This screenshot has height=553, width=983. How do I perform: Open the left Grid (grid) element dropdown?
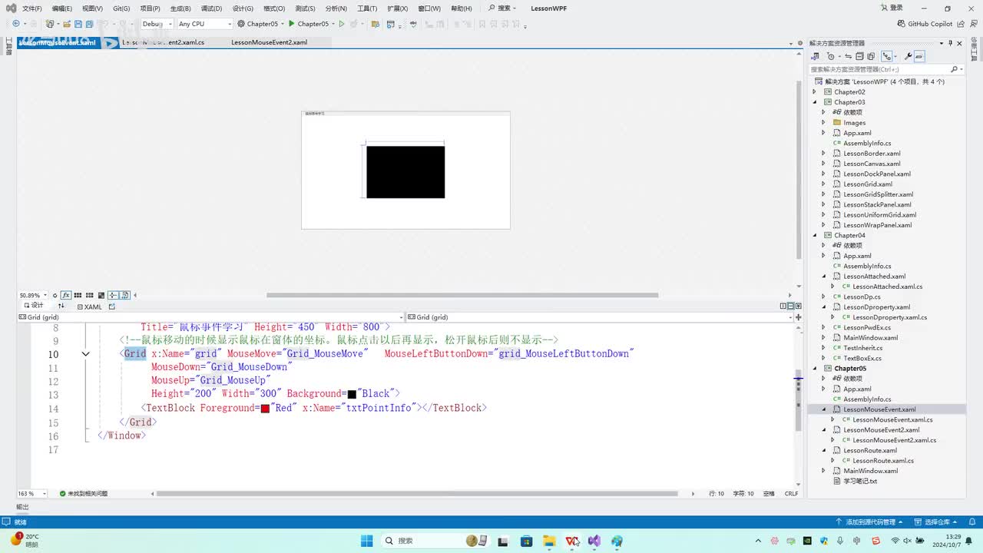pyautogui.click(x=210, y=317)
